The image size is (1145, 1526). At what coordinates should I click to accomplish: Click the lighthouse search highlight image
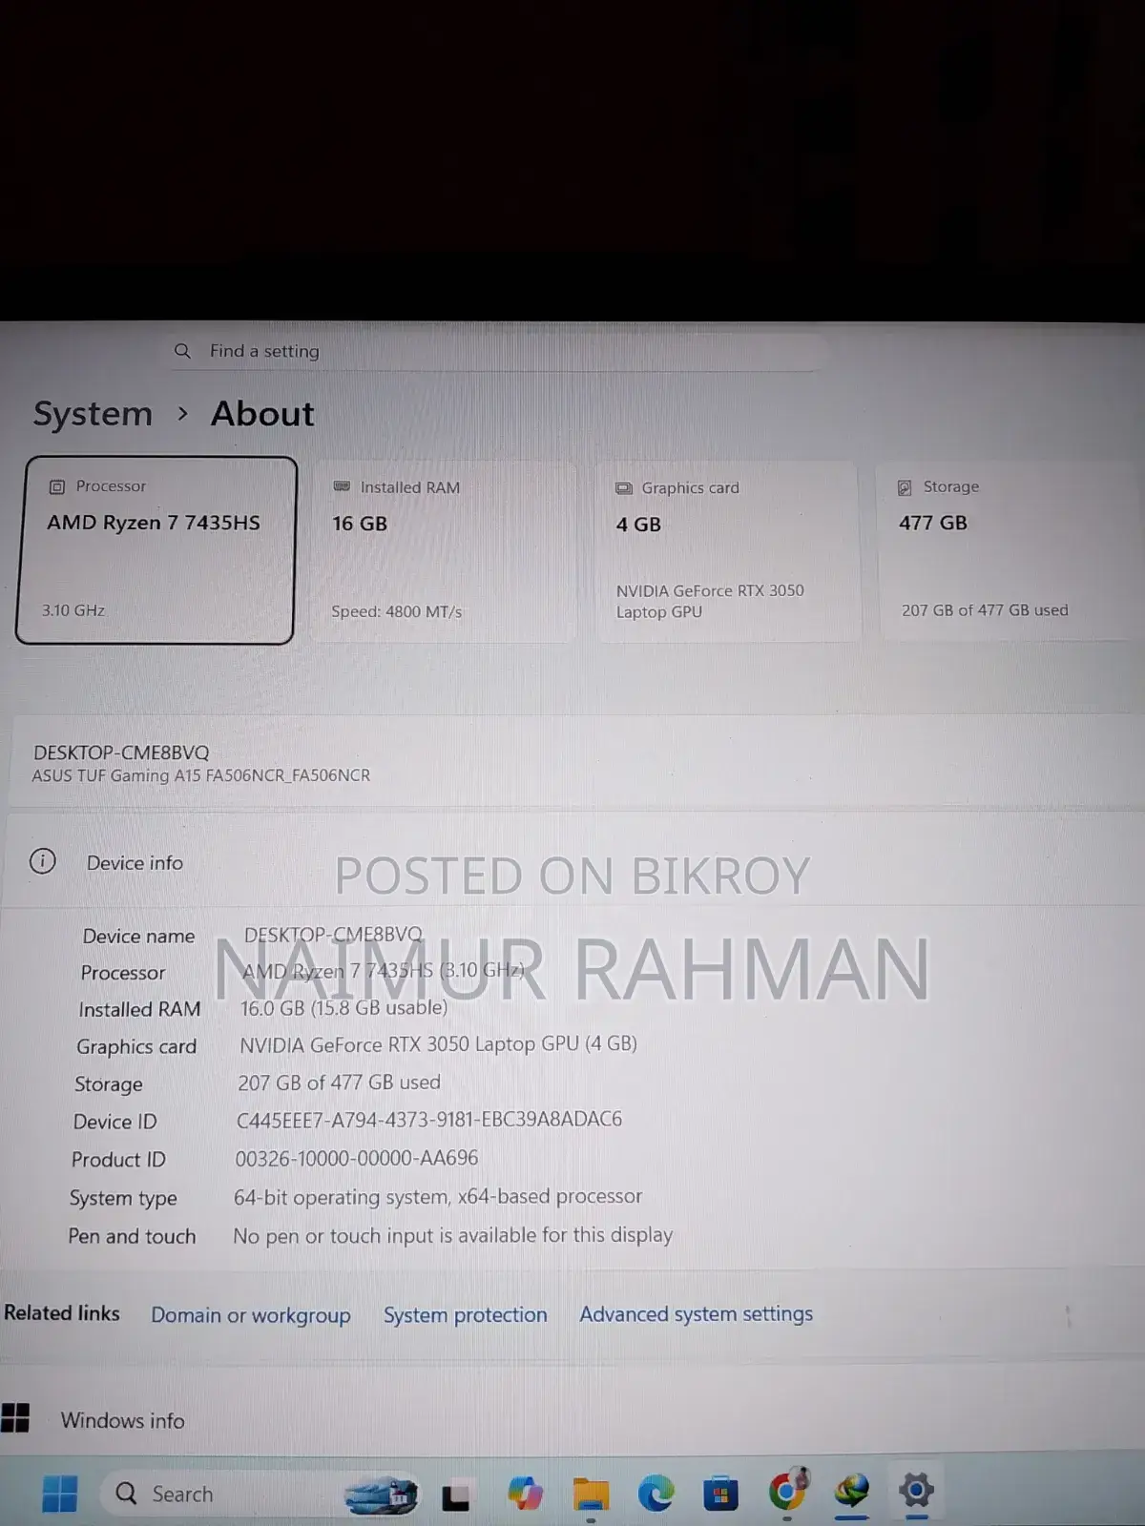(381, 1495)
